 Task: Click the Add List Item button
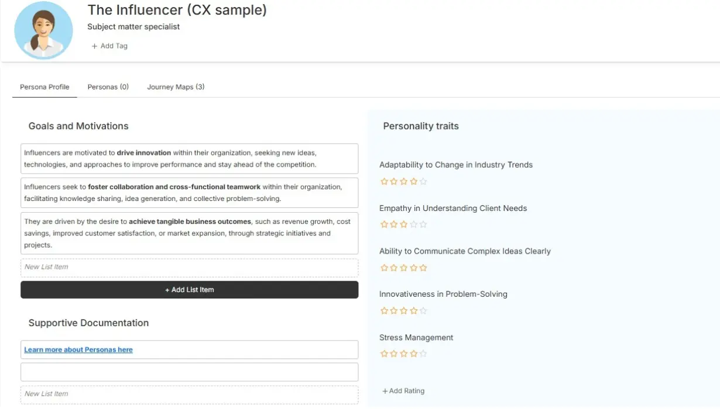189,289
